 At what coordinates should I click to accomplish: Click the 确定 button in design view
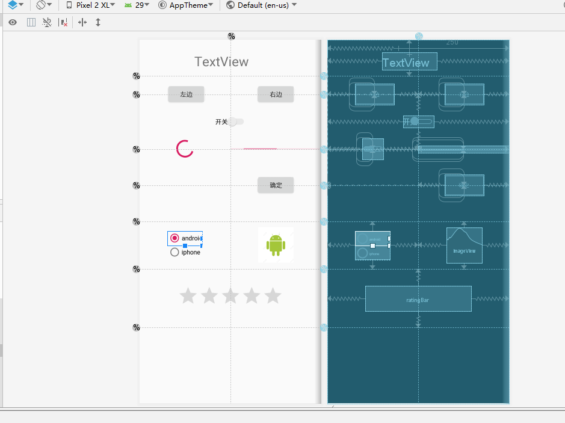[276, 185]
